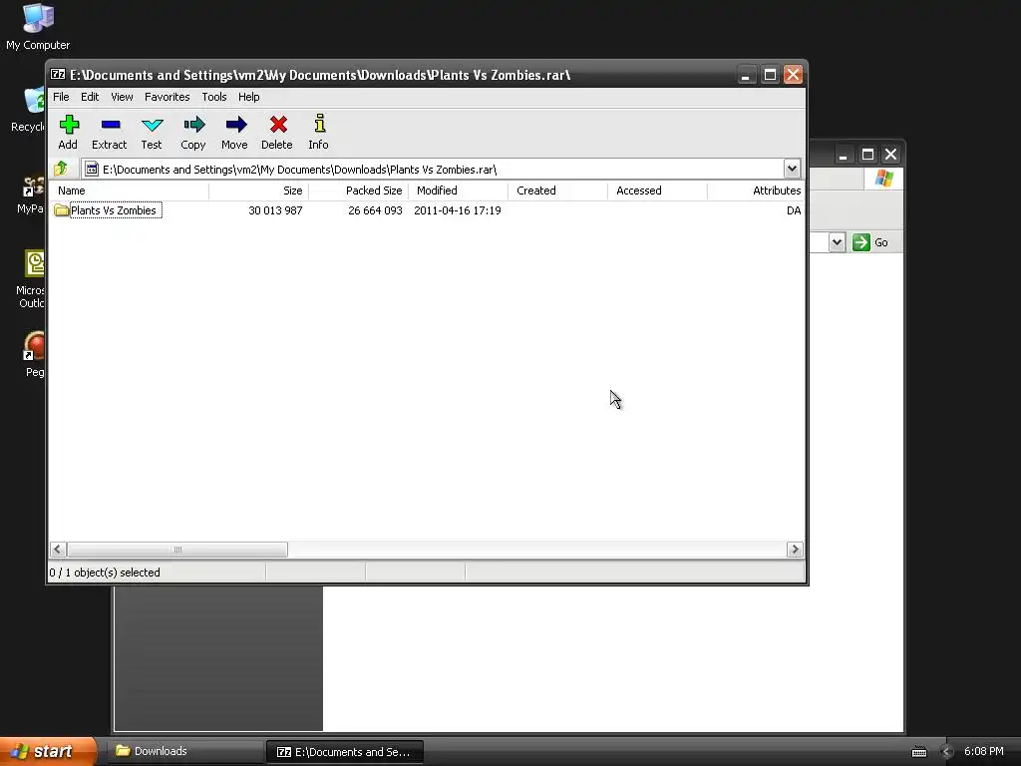This screenshot has height=766, width=1021.
Task: Open the File menu
Action: 61,97
